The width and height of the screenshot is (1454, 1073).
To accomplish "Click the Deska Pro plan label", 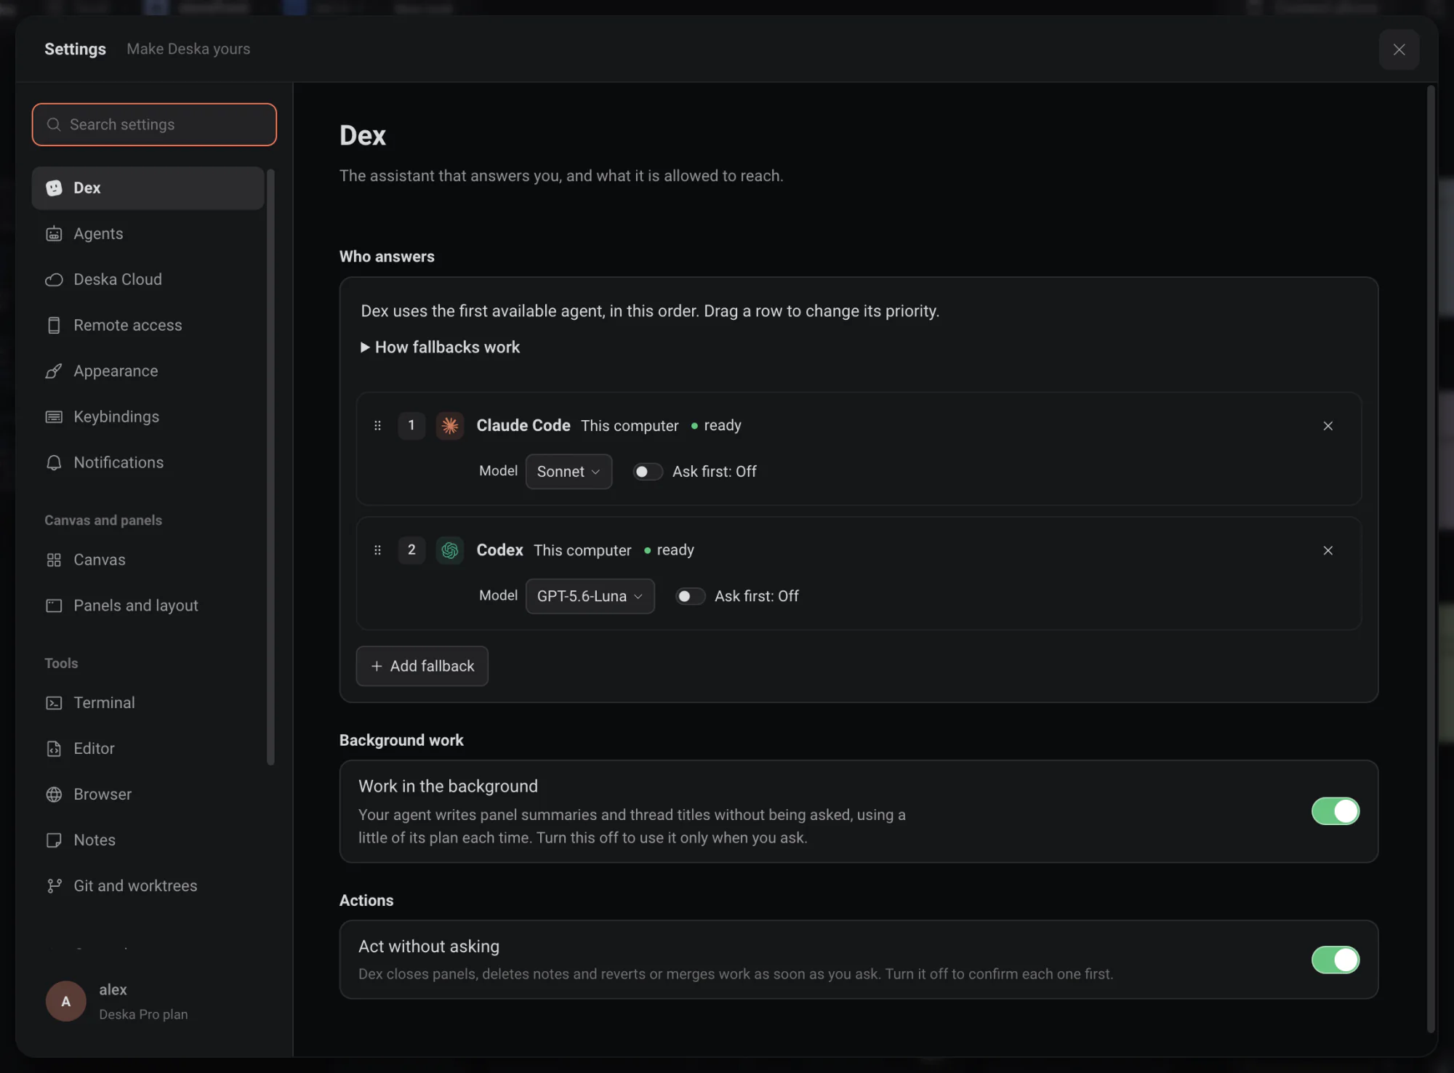I will 143,1014.
